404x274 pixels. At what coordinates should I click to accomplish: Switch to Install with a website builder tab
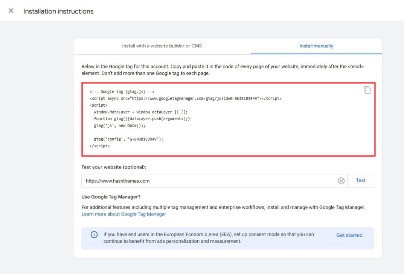point(162,46)
